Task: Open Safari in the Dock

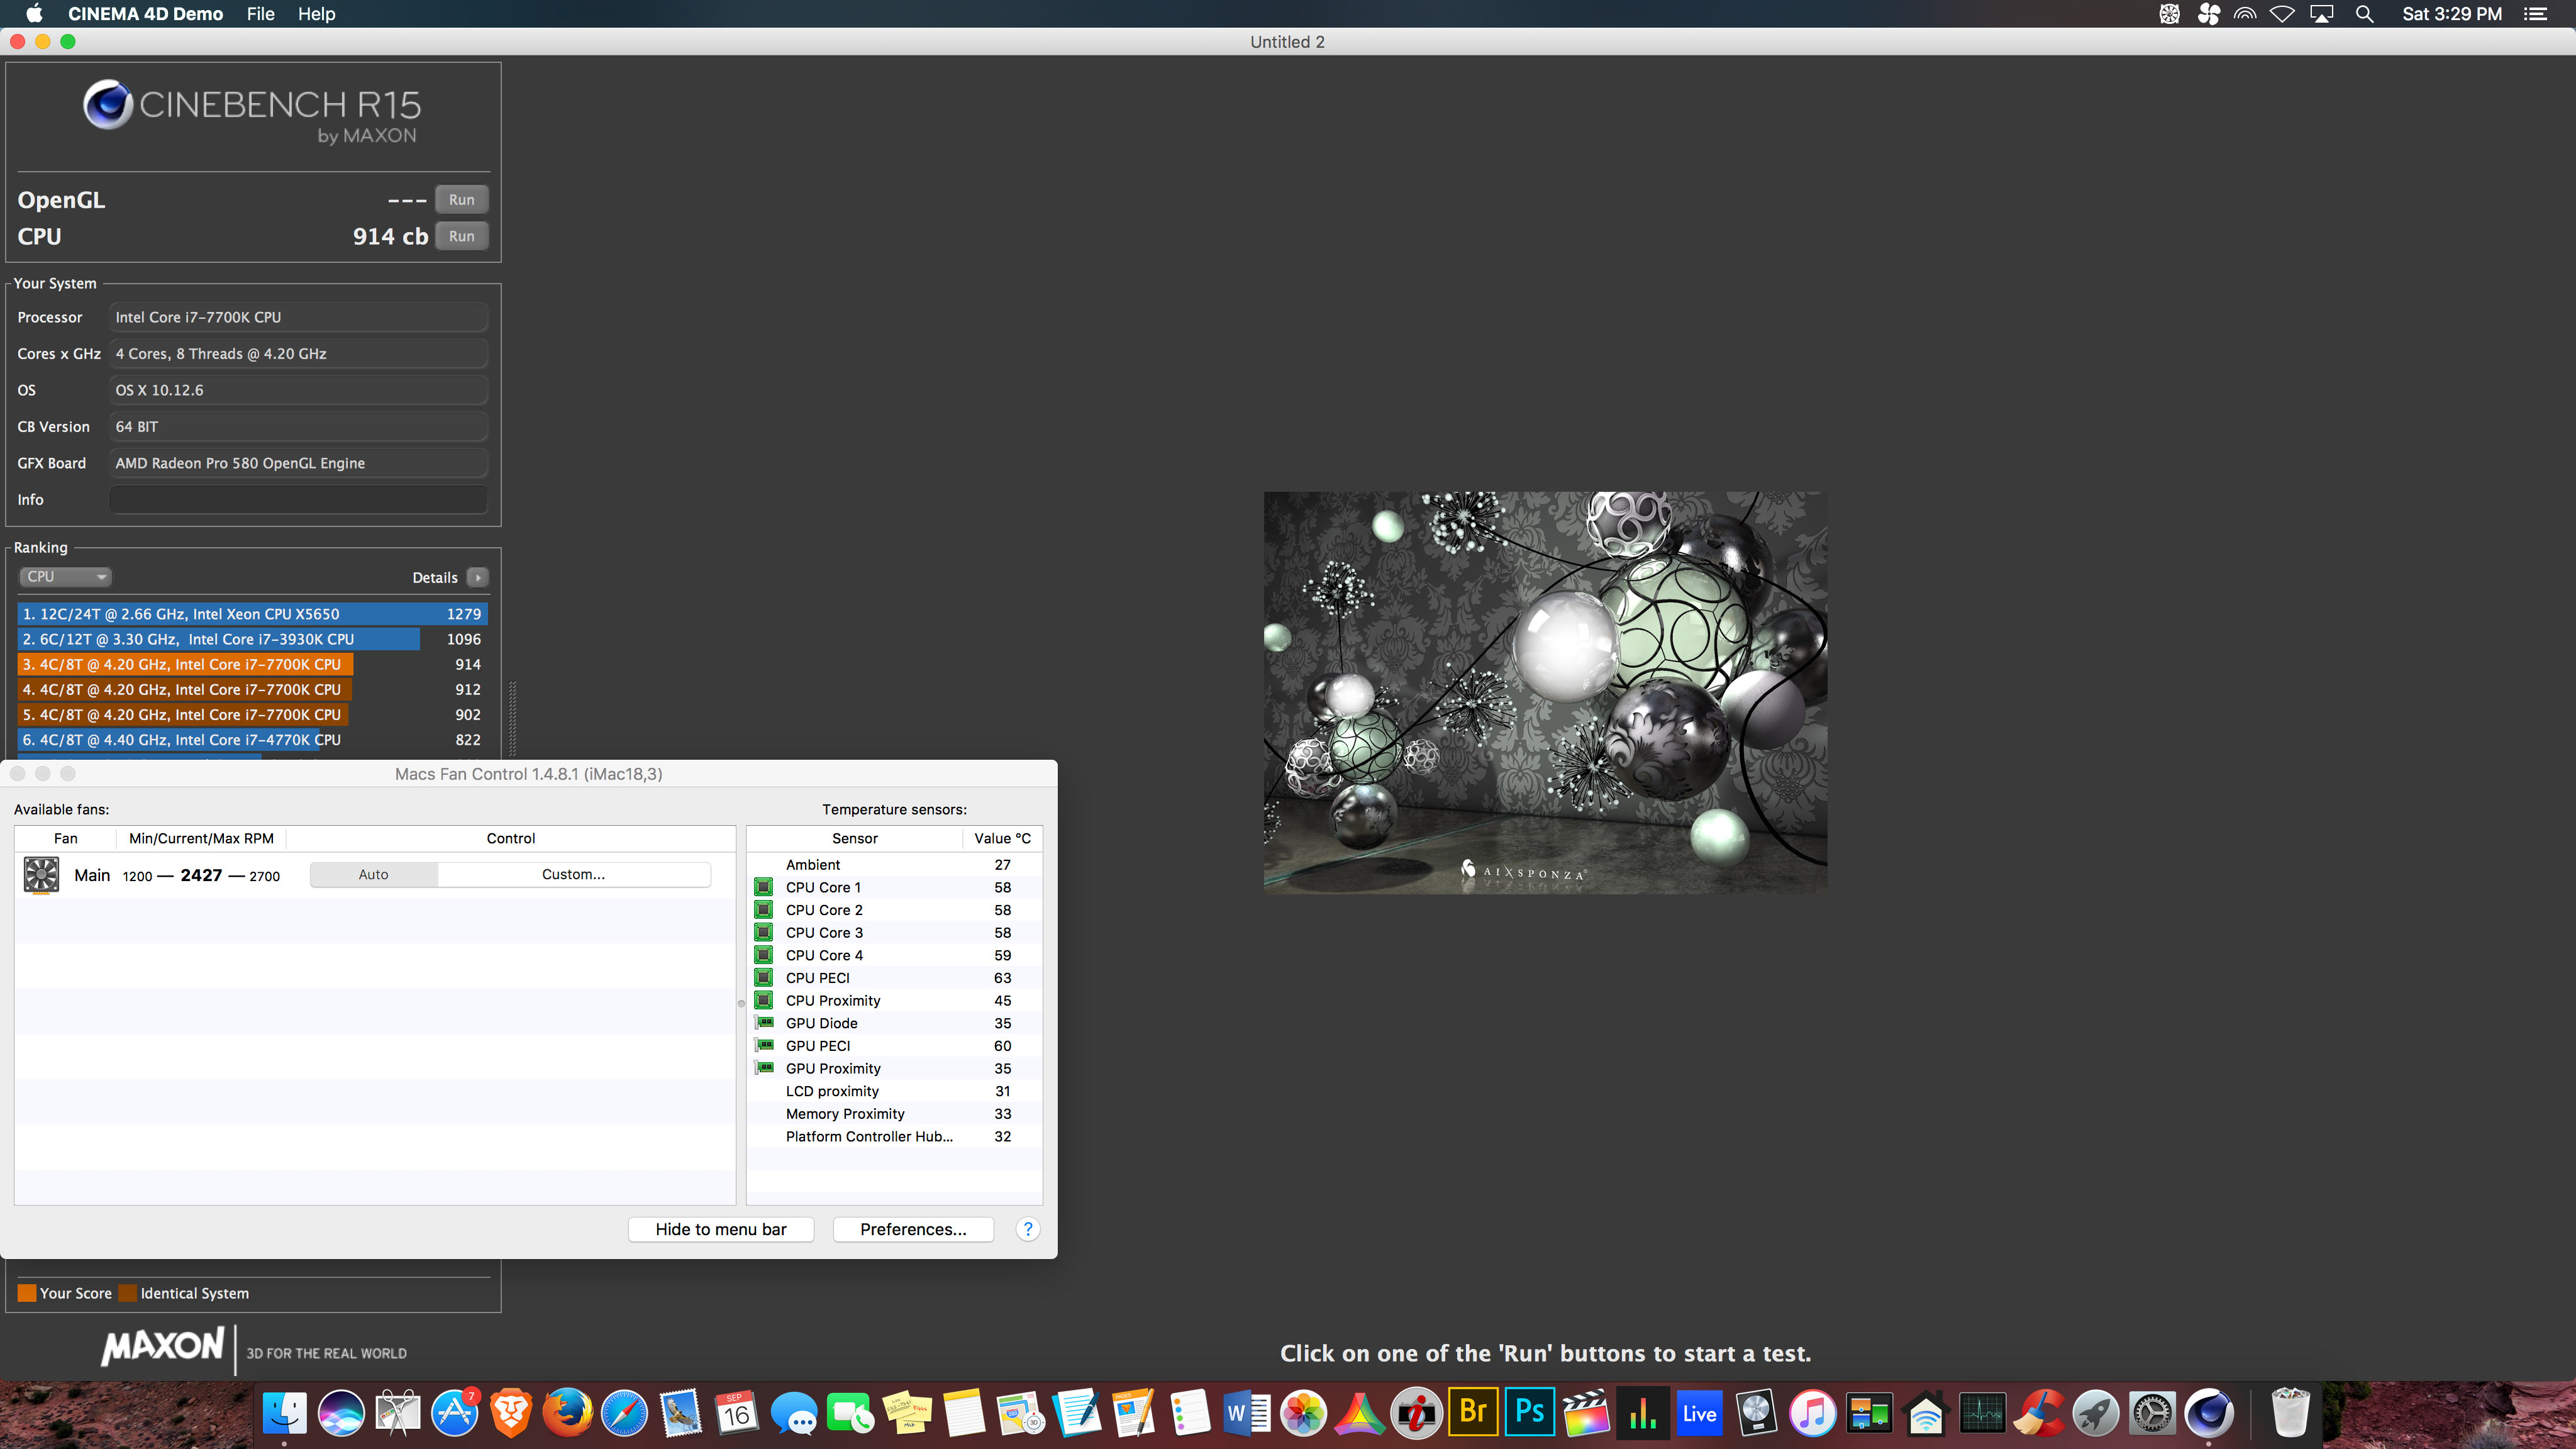Action: coord(624,1413)
